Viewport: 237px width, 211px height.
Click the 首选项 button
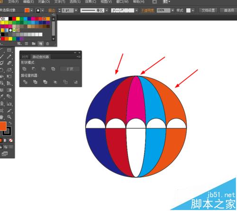tap(228, 10)
